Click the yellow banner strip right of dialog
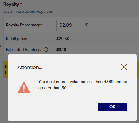 pyautogui.click(x=138, y=70)
